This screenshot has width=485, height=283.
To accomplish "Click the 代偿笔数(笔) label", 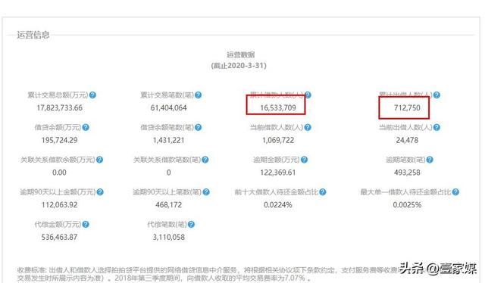I will pyautogui.click(x=167, y=225).
